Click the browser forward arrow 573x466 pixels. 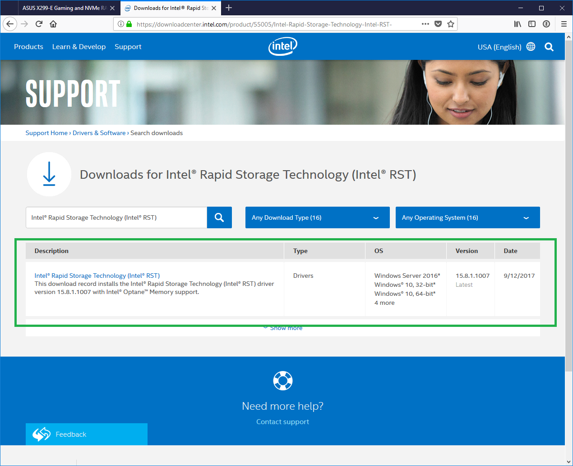pyautogui.click(x=24, y=24)
